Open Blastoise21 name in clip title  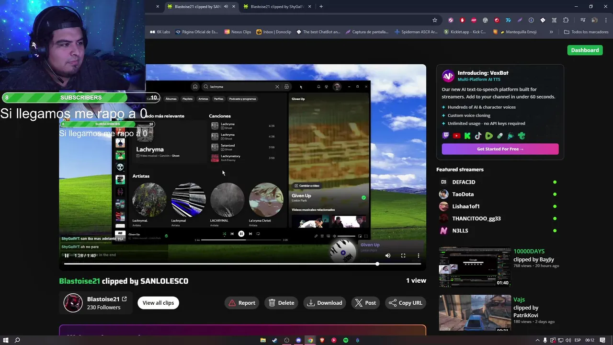(79, 281)
